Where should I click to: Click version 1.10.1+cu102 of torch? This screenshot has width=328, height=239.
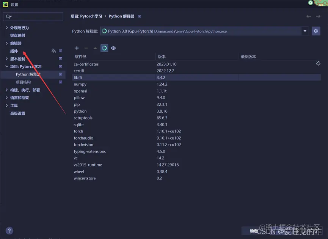pyautogui.click(x=169, y=131)
